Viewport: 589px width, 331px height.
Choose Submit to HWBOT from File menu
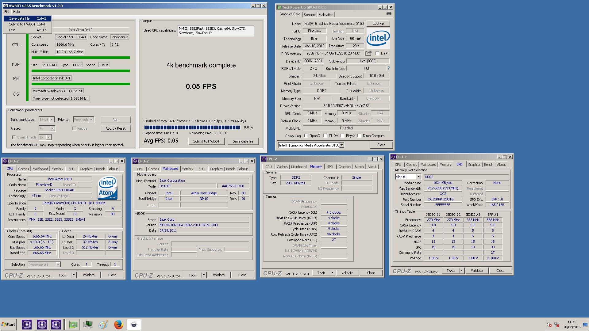(x=28, y=24)
